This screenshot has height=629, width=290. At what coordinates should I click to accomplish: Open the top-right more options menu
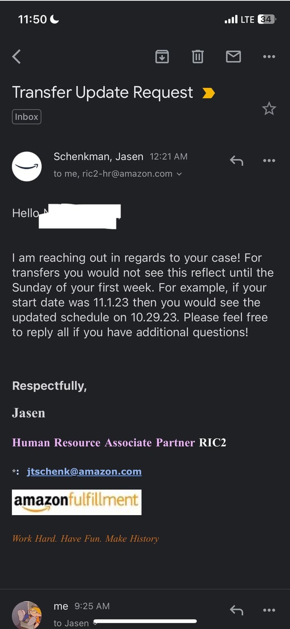269,57
